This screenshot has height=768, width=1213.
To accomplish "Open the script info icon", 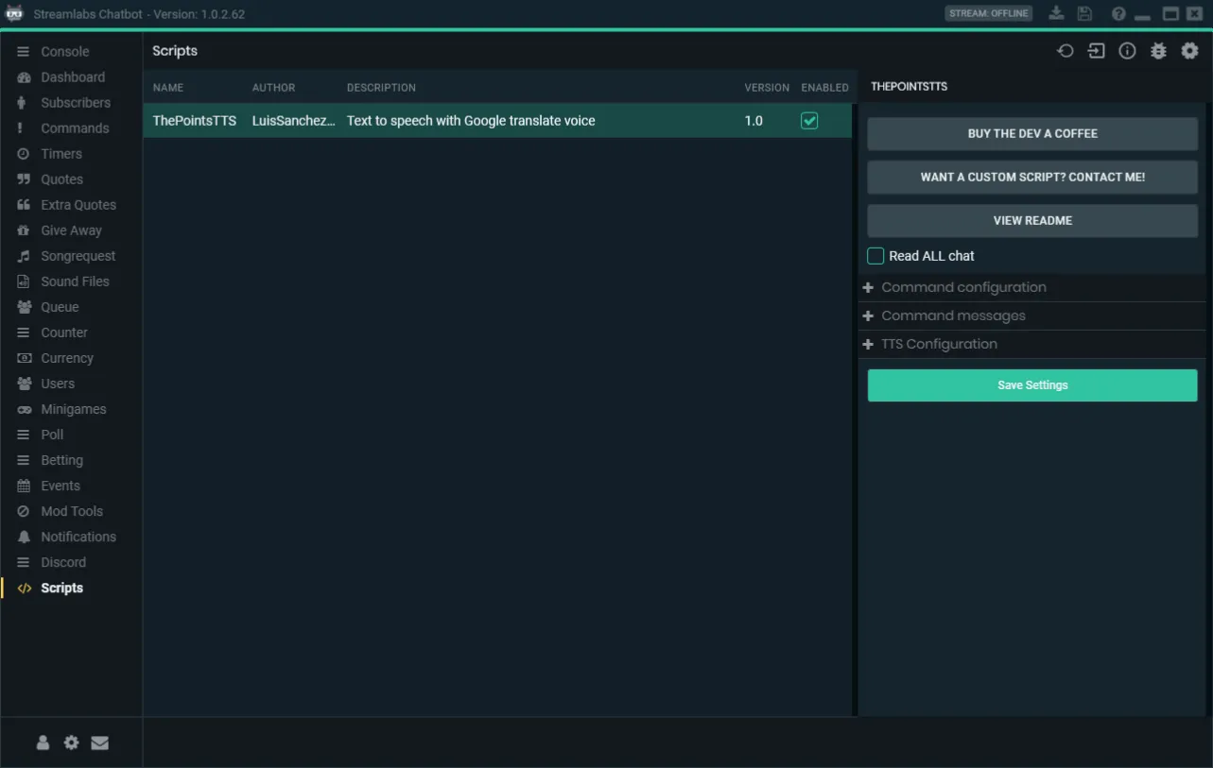I will [1127, 51].
